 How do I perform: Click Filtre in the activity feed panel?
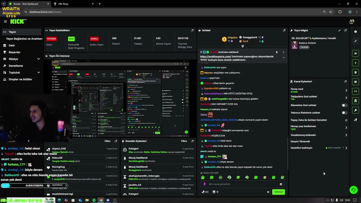107,141
